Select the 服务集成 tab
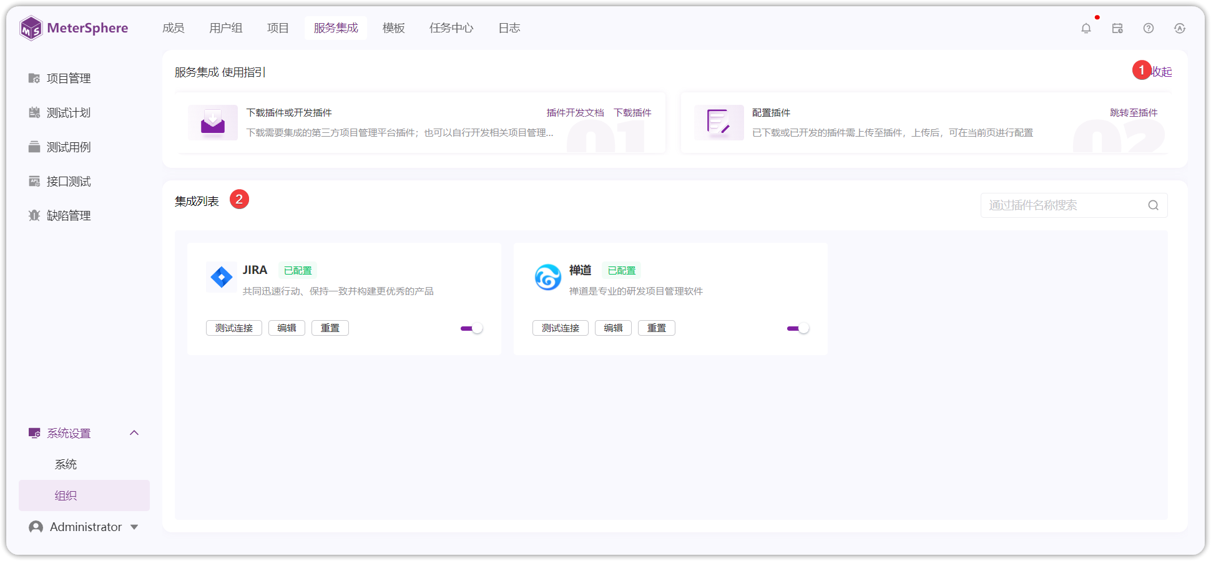 click(x=336, y=28)
